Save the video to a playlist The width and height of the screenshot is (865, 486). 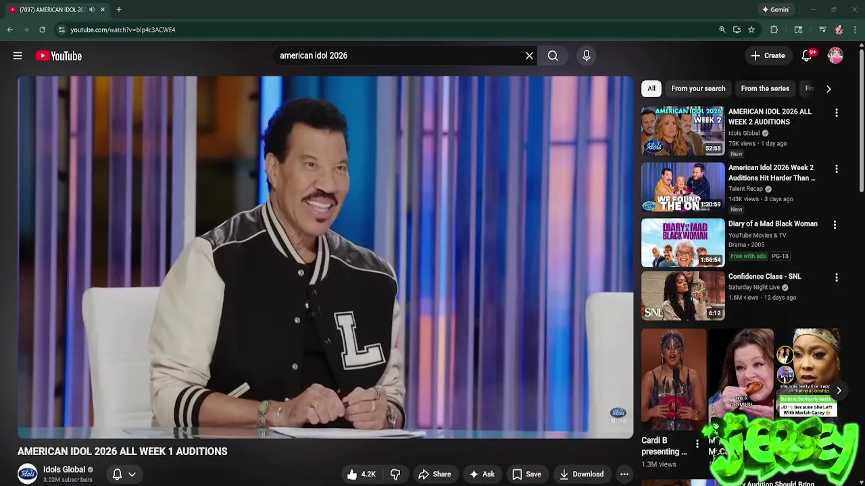526,475
